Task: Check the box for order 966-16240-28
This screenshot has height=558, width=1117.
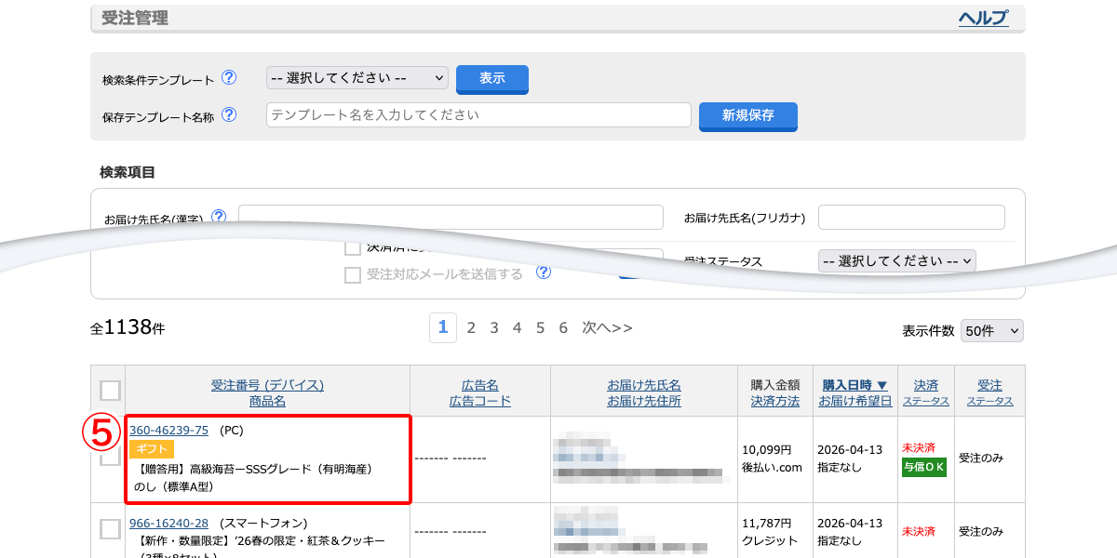Action: 110,529
